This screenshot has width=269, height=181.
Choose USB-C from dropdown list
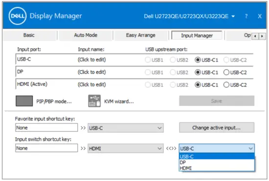tap(217, 157)
